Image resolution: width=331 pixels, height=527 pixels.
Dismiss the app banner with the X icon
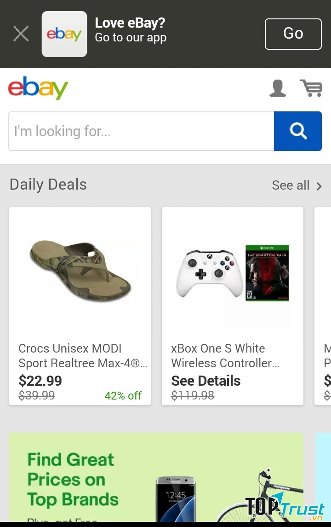[x=20, y=34]
